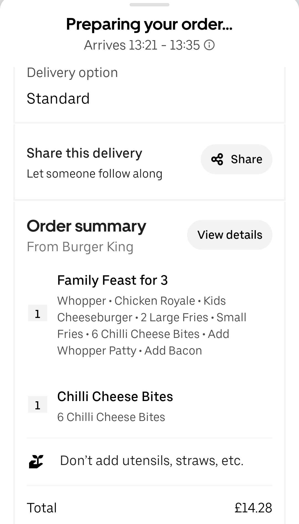Tap Don't add utensils, straws row
The width and height of the screenshot is (299, 524).
tap(149, 461)
